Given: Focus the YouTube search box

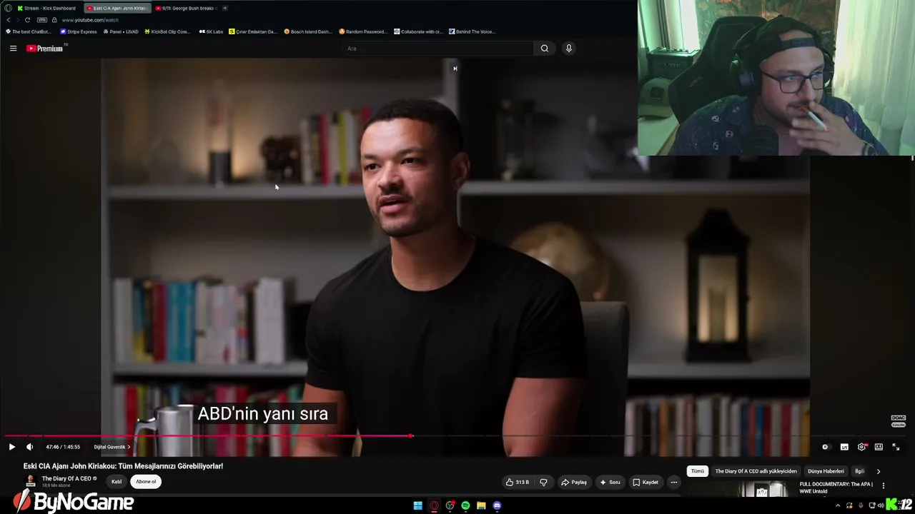Looking at the screenshot, I should 437,49.
